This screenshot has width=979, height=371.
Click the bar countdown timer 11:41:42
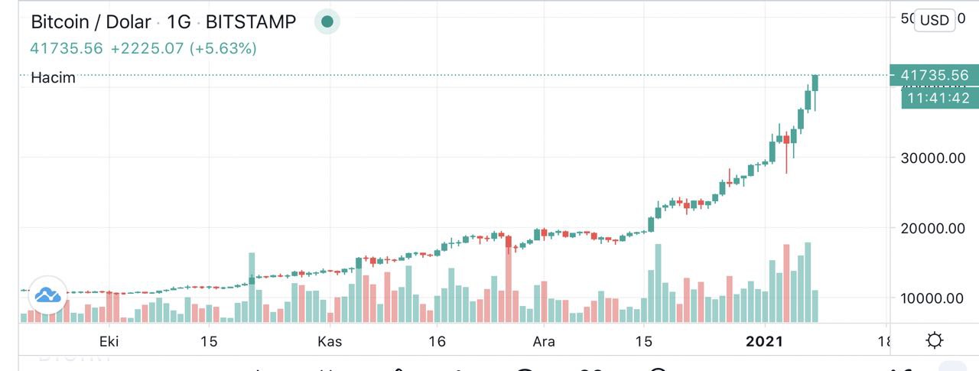tap(938, 98)
